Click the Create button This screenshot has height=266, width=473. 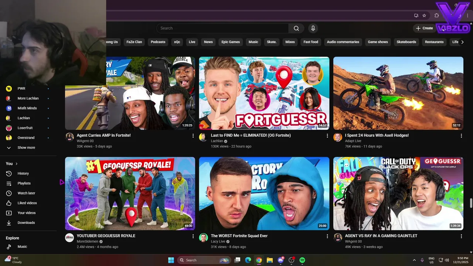click(424, 28)
